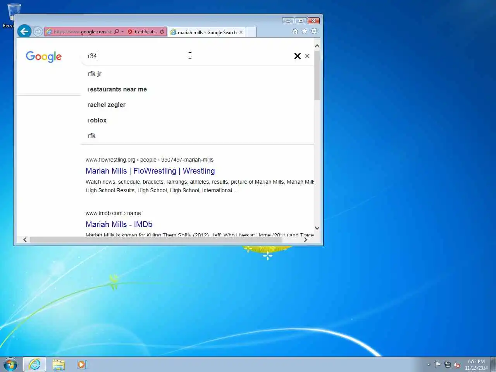Go back with the browser Back arrow
Viewport: 496px width, 372px height.
[x=24, y=31]
